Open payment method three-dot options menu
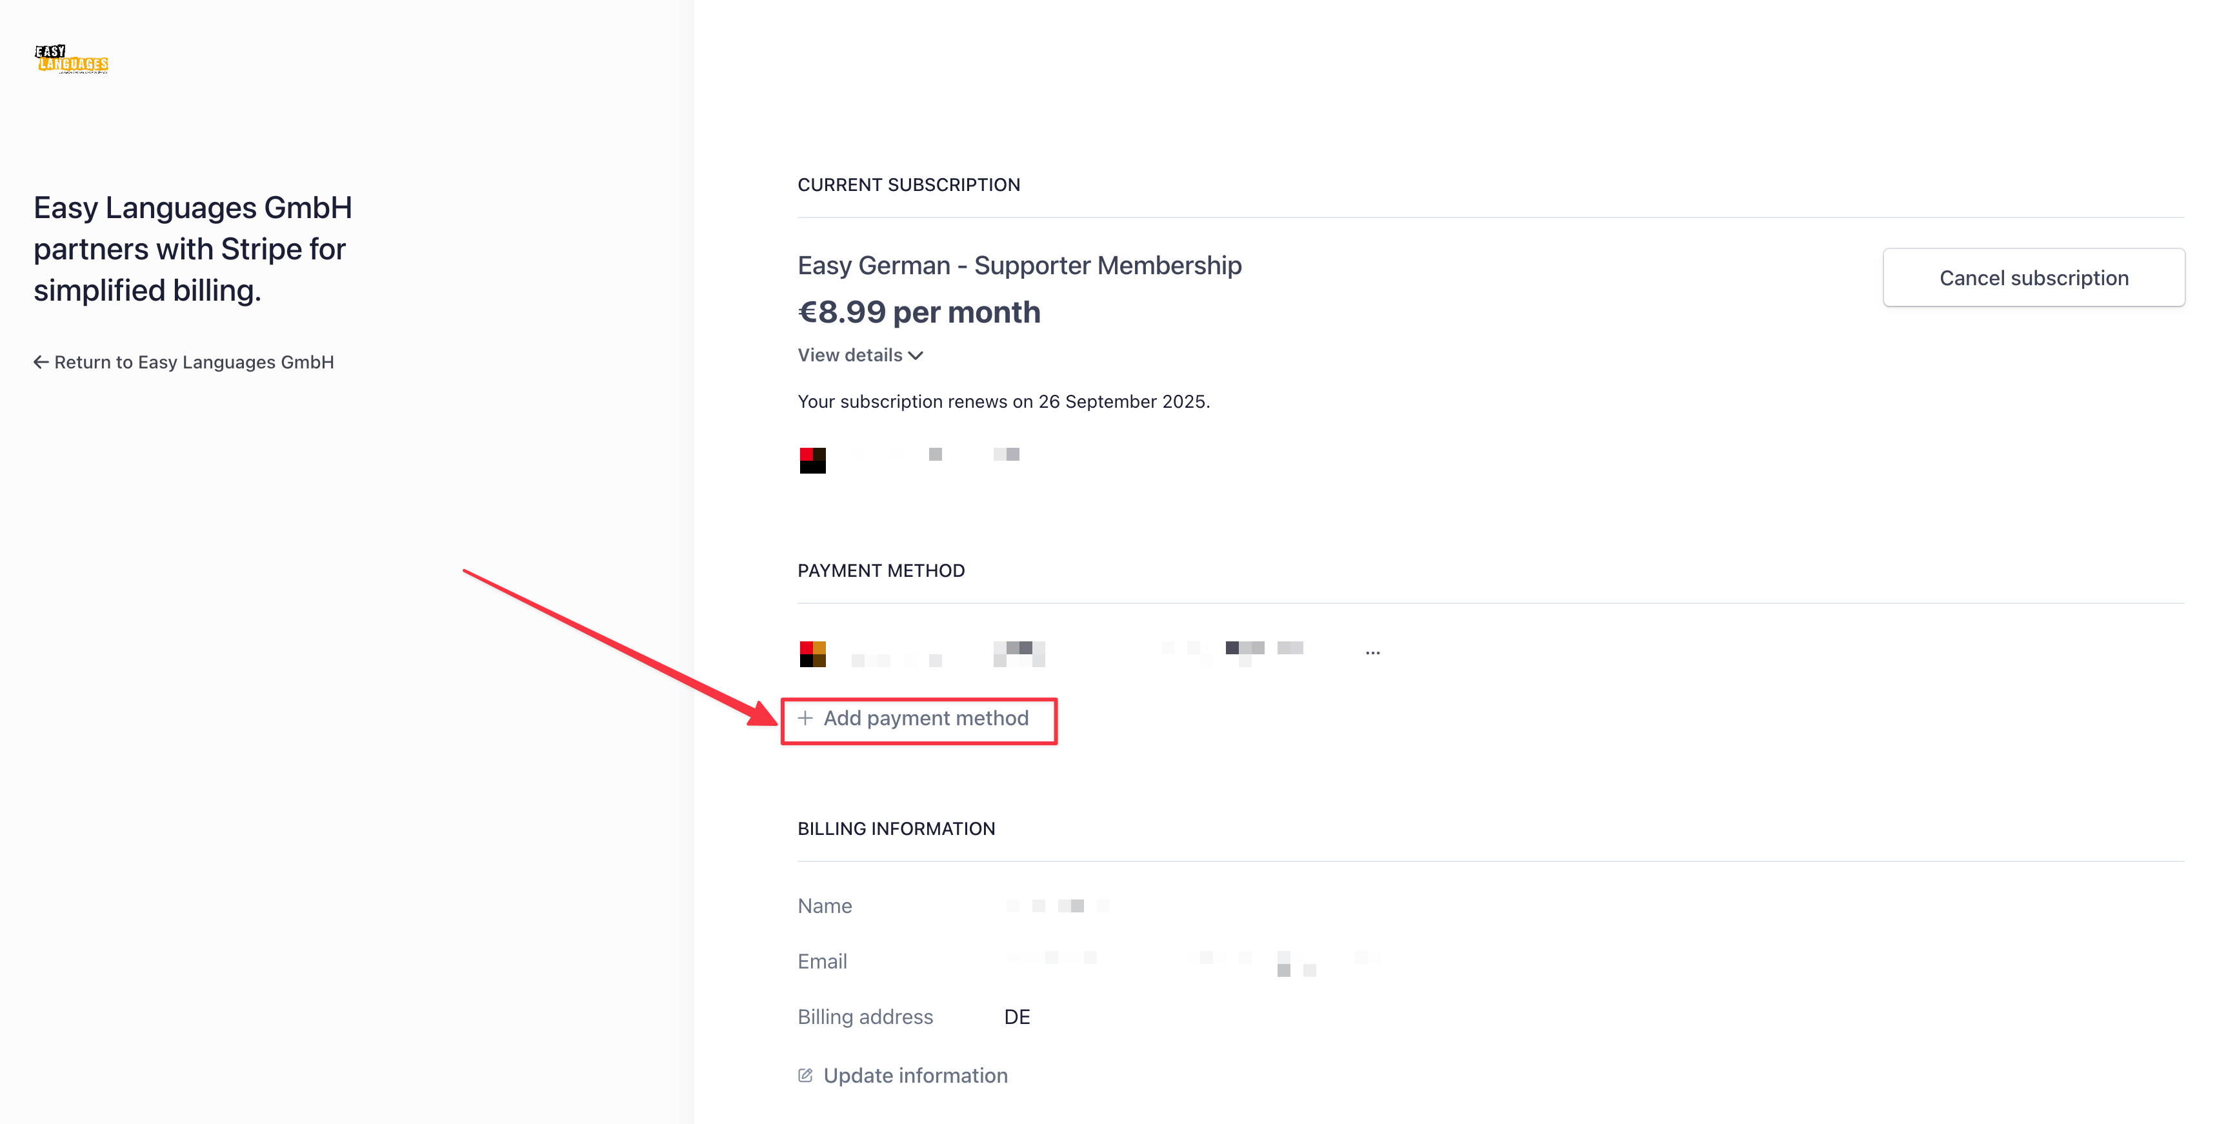Image resolution: width=2217 pixels, height=1124 pixels. pyautogui.click(x=1372, y=653)
